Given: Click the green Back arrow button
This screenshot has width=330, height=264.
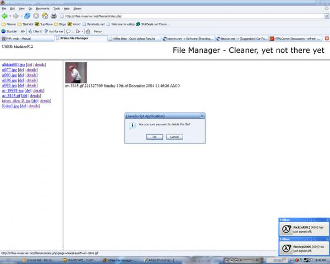Looking at the screenshot, I should coord(4,16).
